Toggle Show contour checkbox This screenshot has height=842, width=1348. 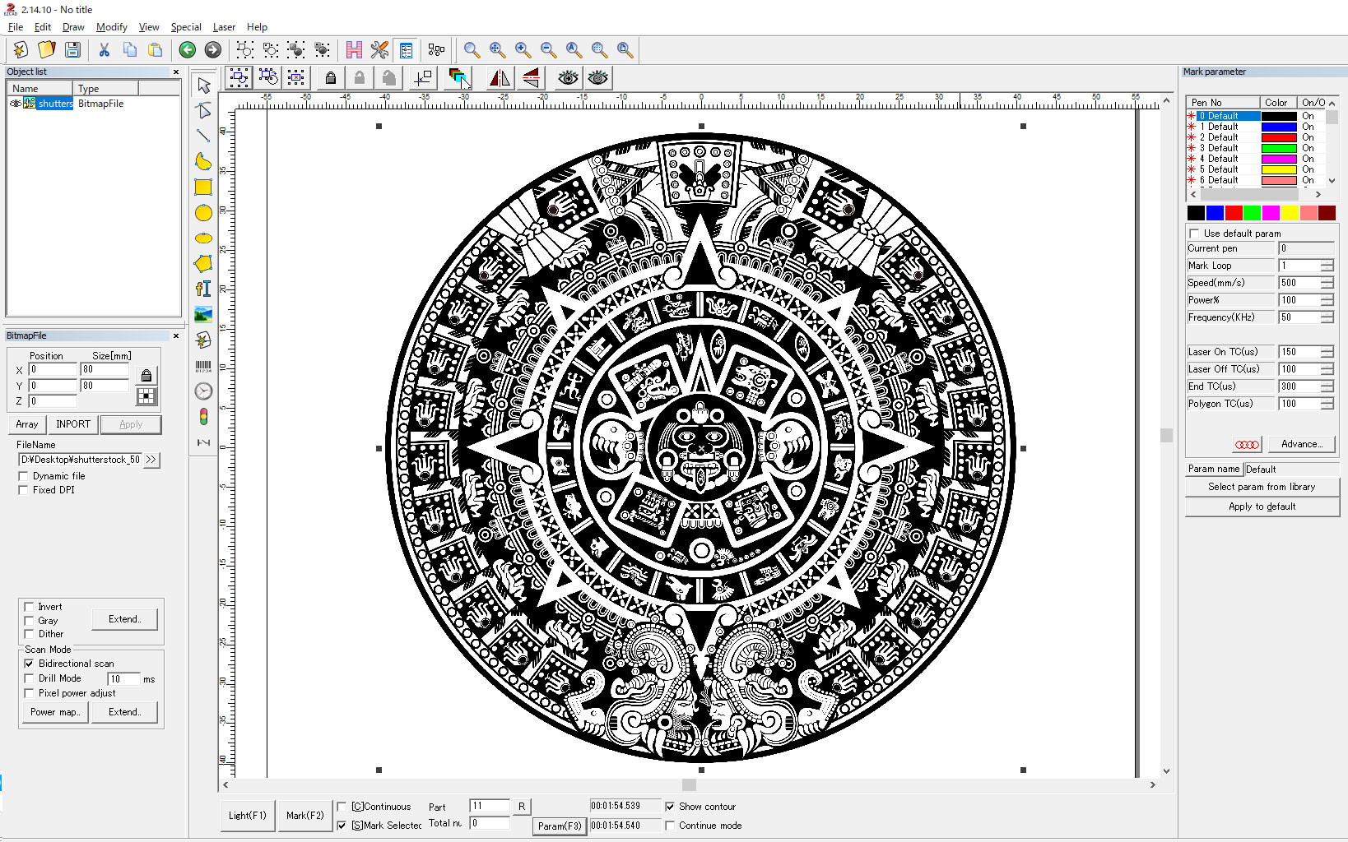click(x=670, y=807)
